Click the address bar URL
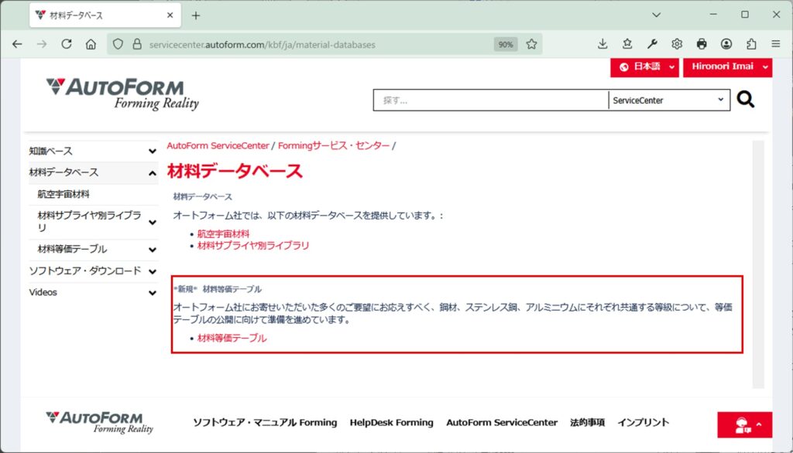This screenshot has width=793, height=453. (x=262, y=44)
